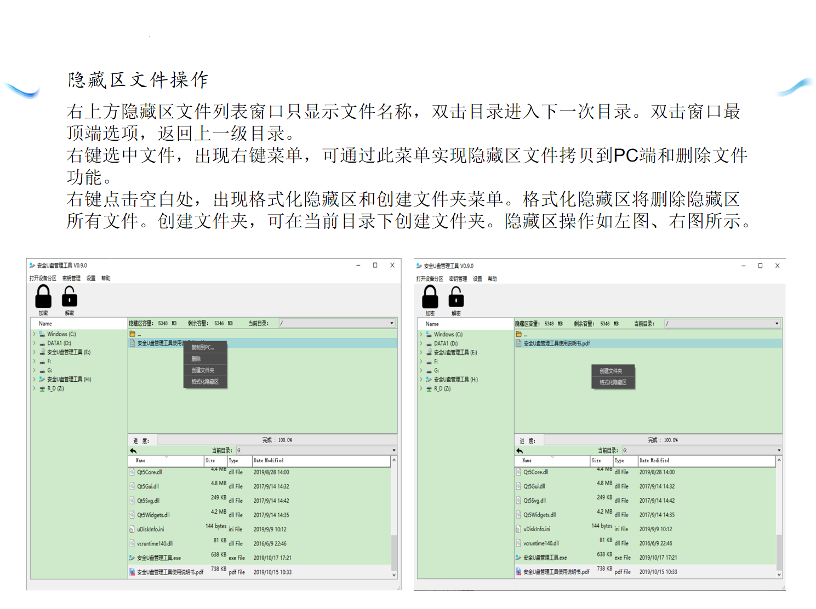Click the 解密 unlock icon in left window
The width and height of the screenshot is (816, 609).
coord(70,297)
